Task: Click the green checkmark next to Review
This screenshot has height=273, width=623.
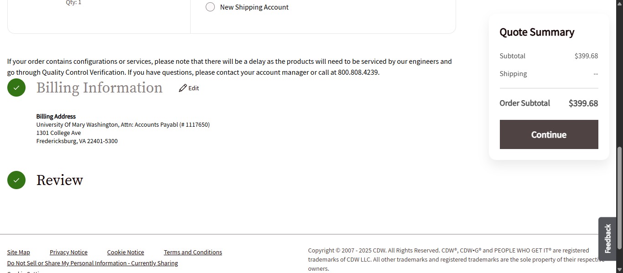Action: [16, 180]
